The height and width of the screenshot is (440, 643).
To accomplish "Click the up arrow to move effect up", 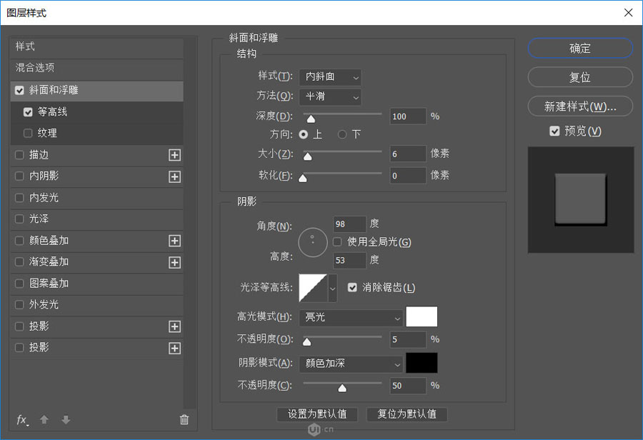I will pos(44,420).
